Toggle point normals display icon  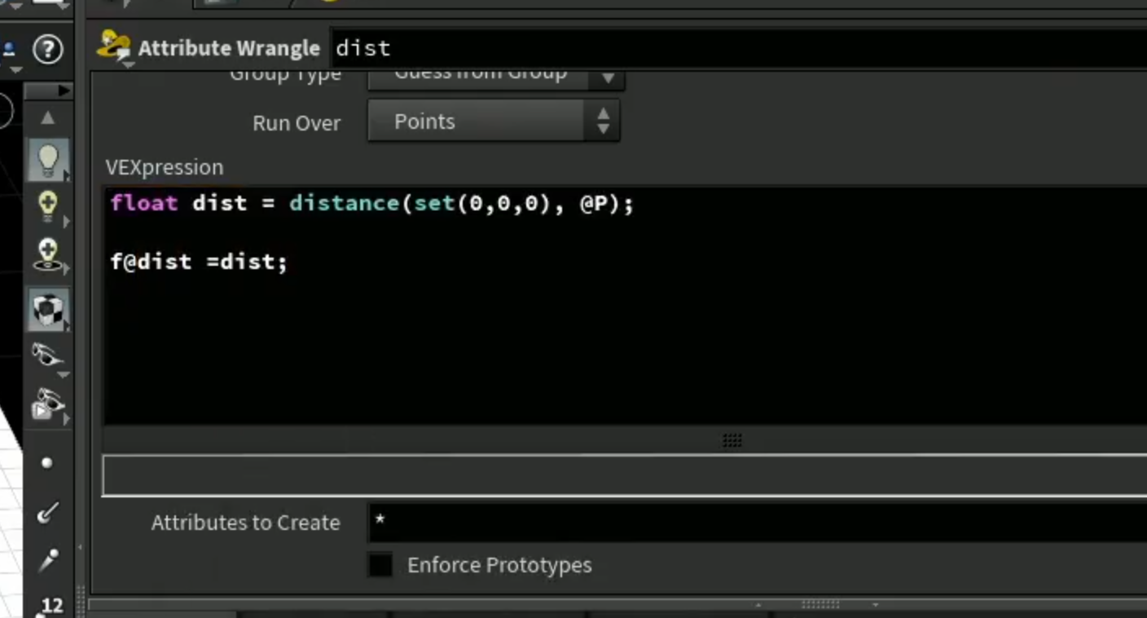(x=48, y=512)
